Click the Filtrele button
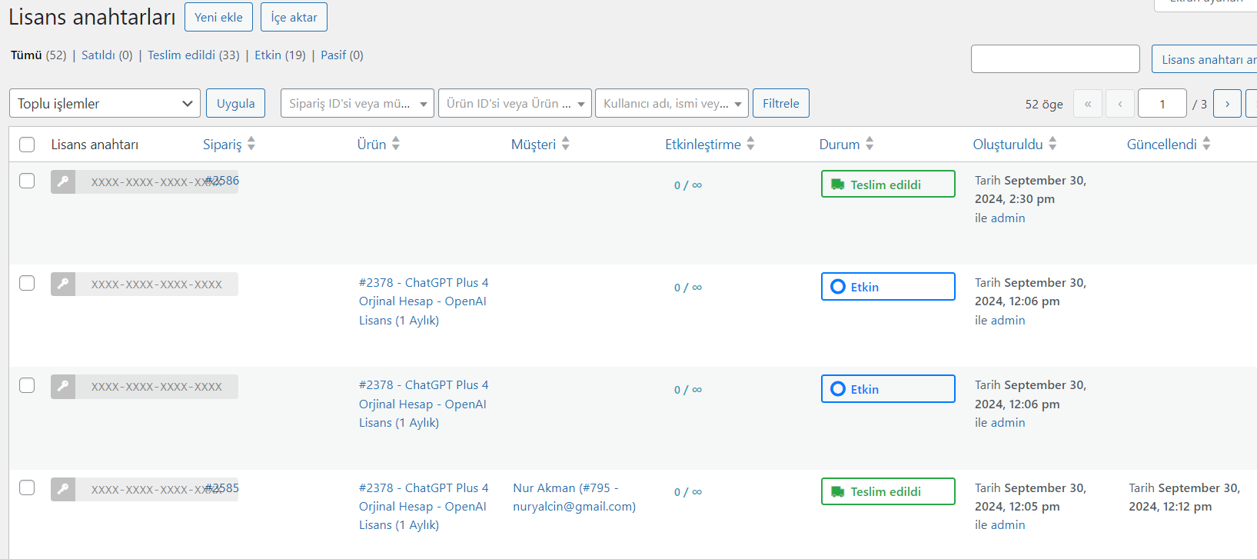This screenshot has height=559, width=1257. pyautogui.click(x=780, y=104)
